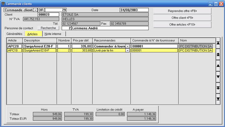The height and width of the screenshot is (127, 225).
Task: Open Note interne tab
Action: click(x=53, y=34)
